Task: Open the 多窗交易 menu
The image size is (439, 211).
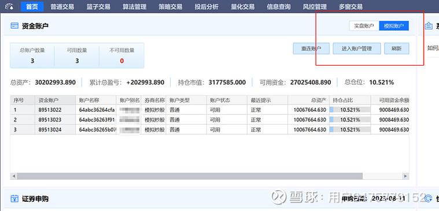Action: point(351,6)
